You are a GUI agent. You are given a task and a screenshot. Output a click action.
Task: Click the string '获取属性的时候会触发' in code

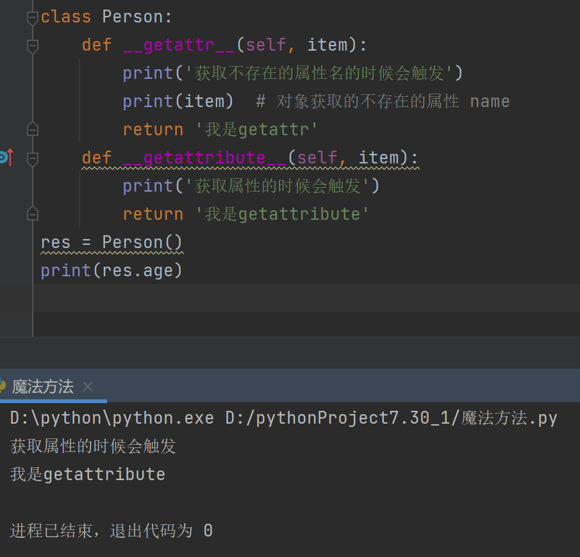coord(278,186)
